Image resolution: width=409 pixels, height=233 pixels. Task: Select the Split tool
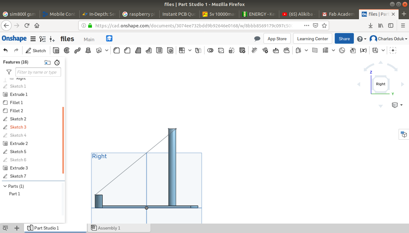221,50
